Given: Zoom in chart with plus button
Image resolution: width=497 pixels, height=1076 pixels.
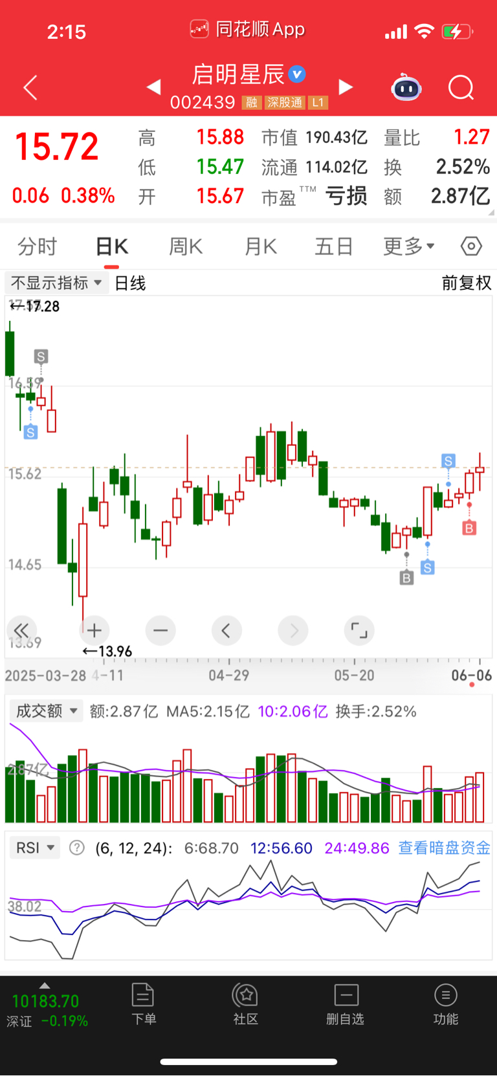Looking at the screenshot, I should (94, 630).
